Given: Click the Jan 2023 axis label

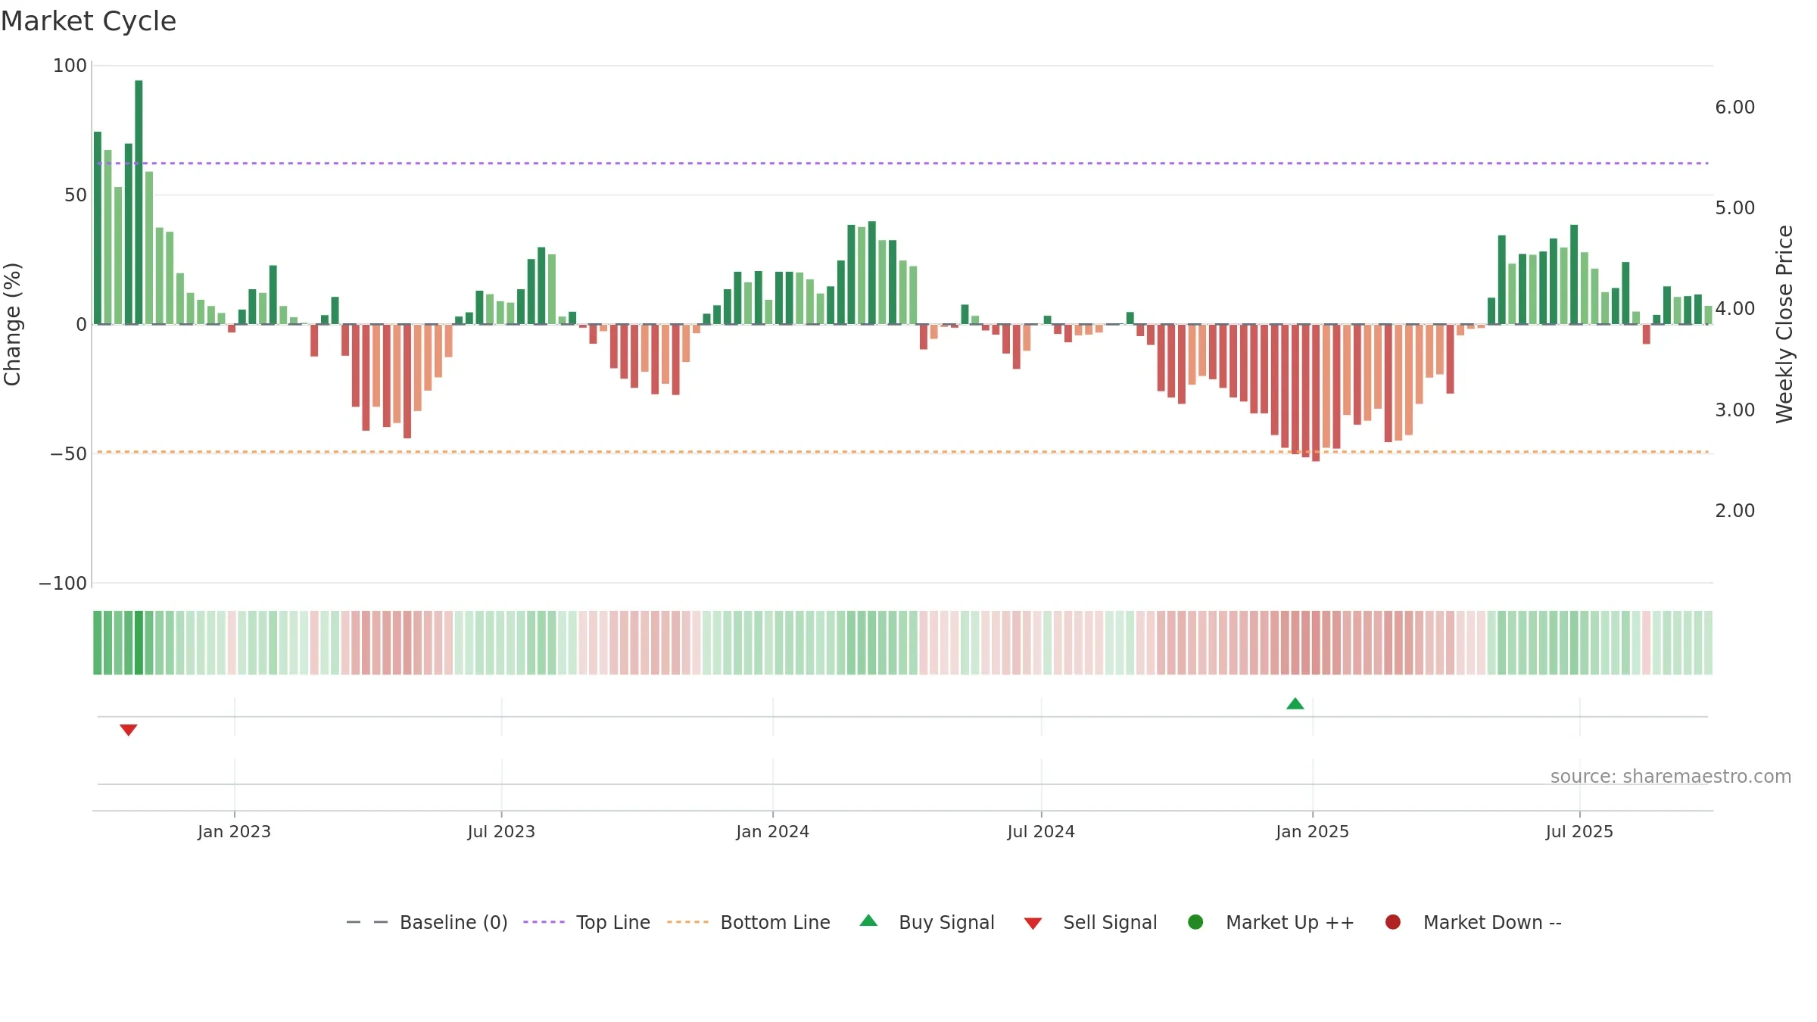Looking at the screenshot, I should coord(235,832).
